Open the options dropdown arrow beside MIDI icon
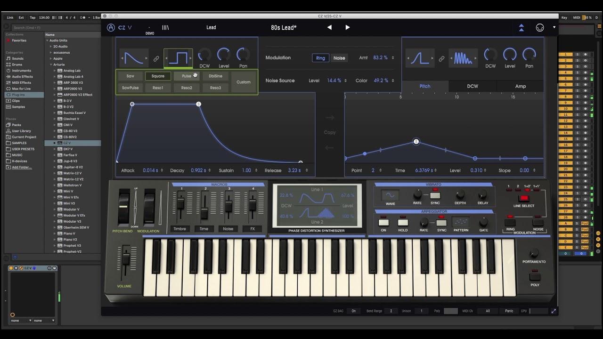Screen dimensions: 603x339 [554, 28]
